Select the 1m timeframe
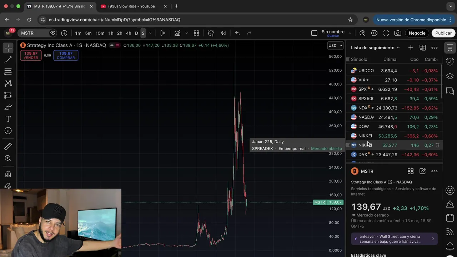 click(78, 33)
